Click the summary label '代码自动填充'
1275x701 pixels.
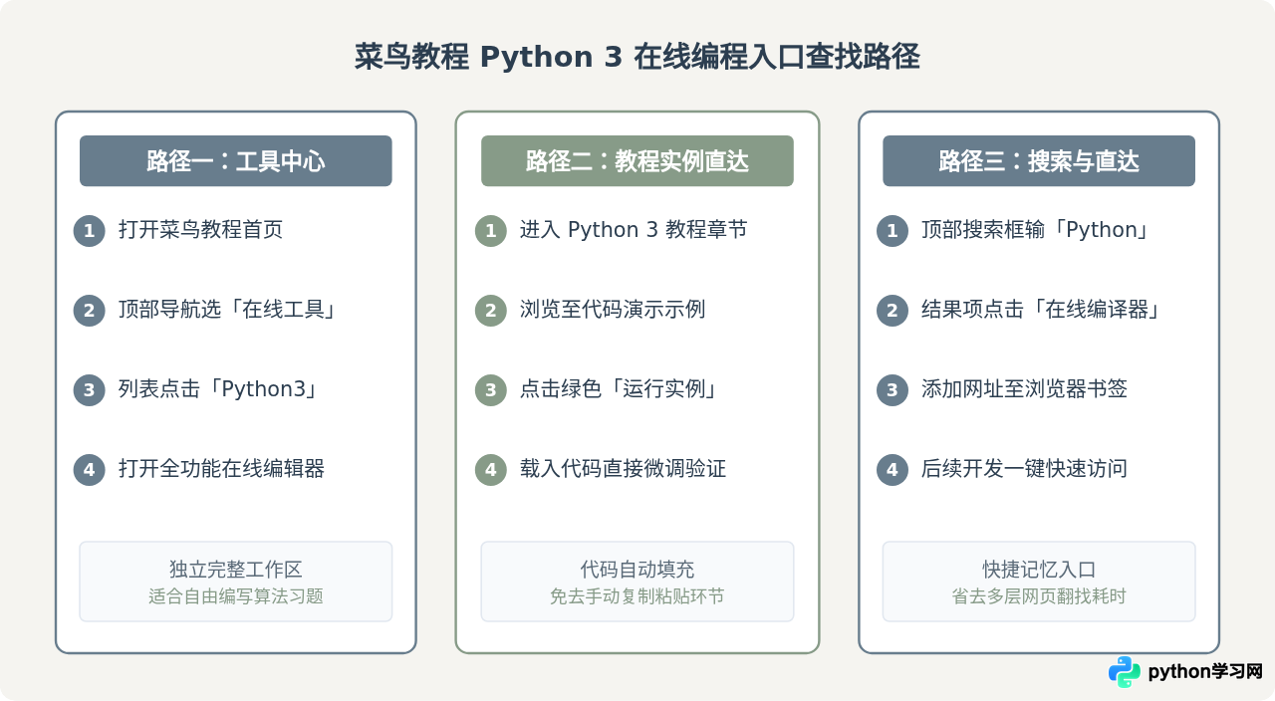(637, 570)
